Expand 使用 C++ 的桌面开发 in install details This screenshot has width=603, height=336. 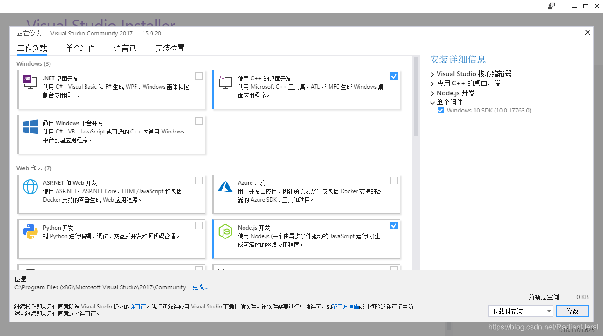pyautogui.click(x=432, y=84)
